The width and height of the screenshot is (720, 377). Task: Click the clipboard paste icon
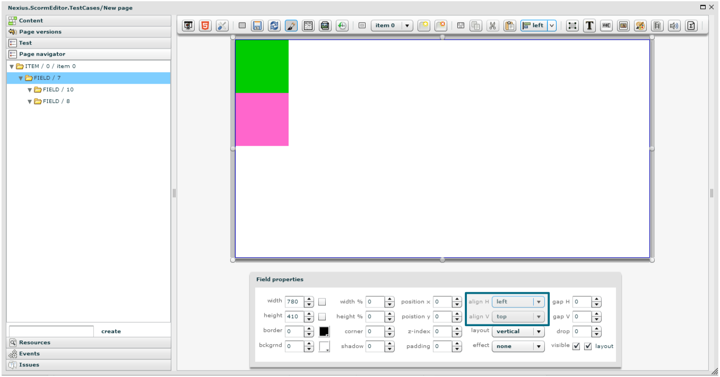click(x=510, y=25)
